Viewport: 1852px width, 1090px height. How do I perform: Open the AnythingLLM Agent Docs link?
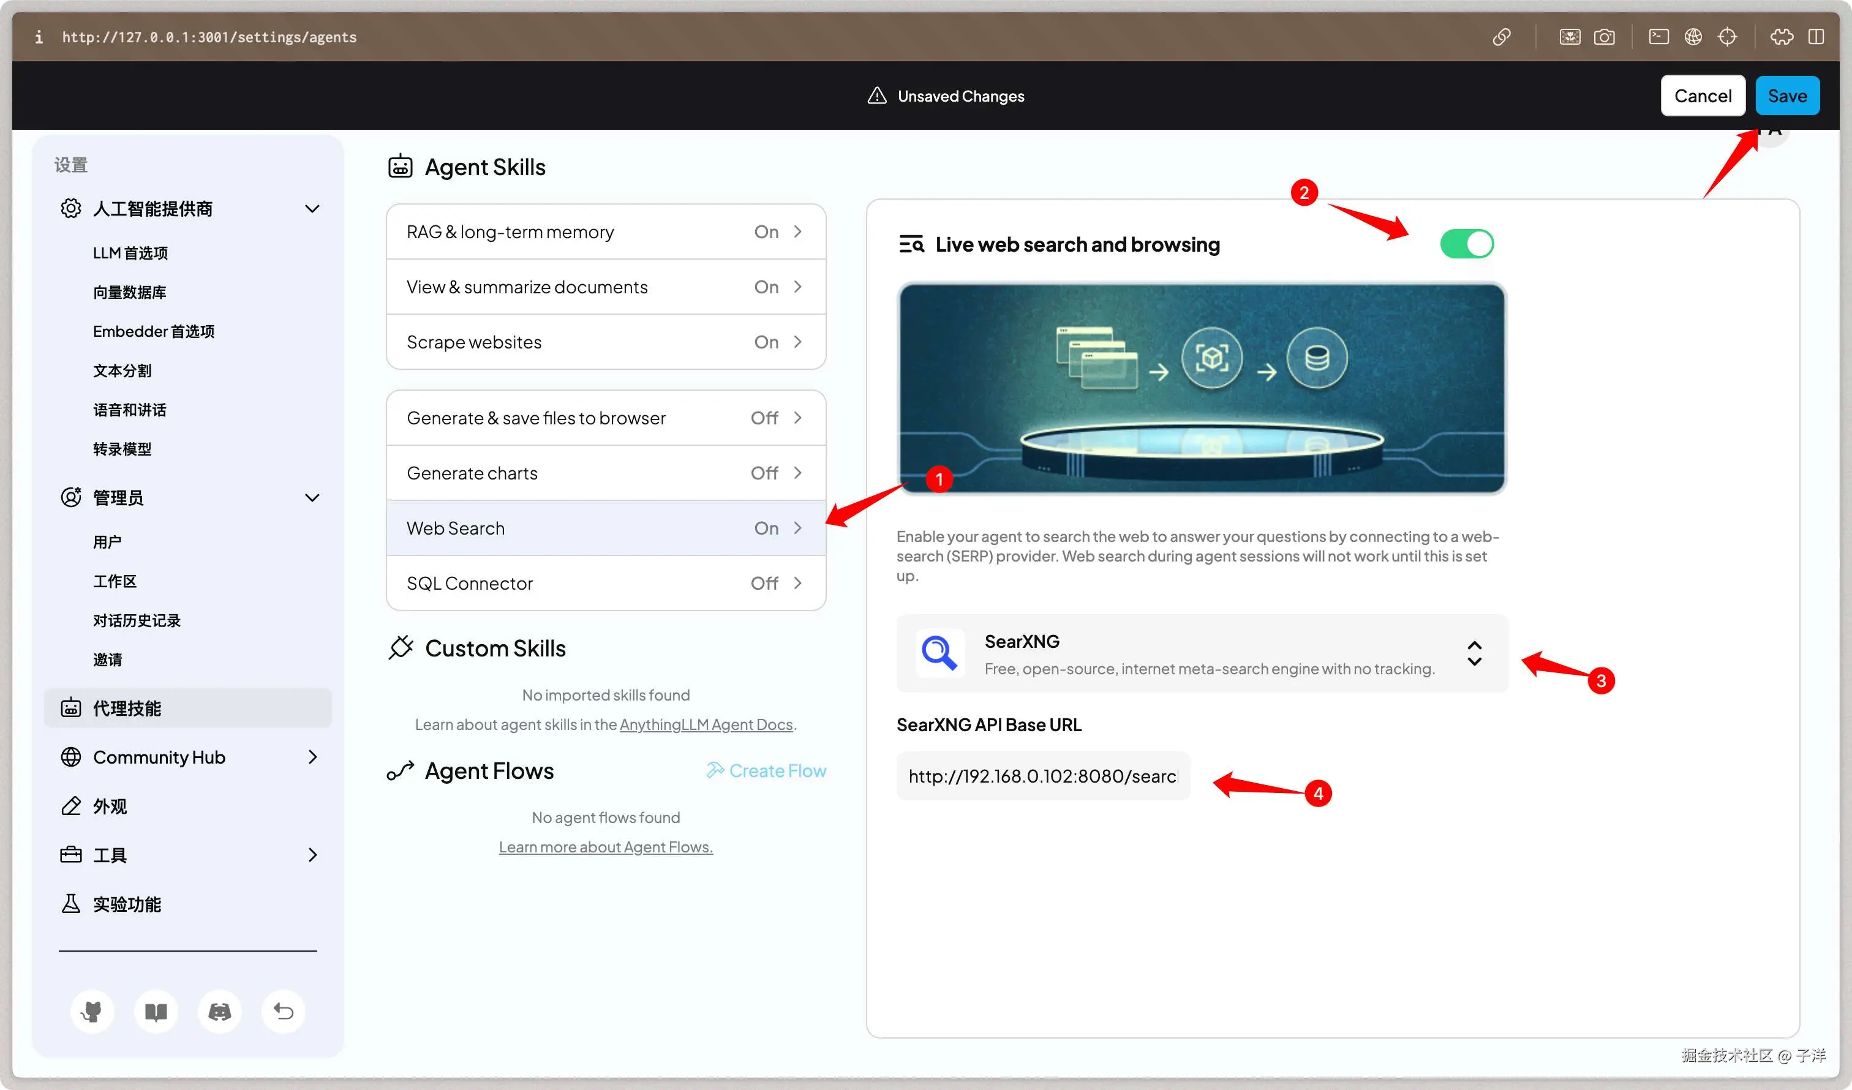(706, 724)
